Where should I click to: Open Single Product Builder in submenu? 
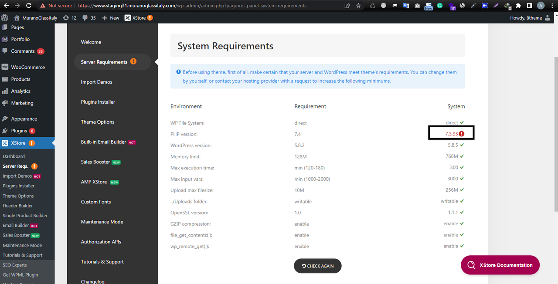(25, 216)
